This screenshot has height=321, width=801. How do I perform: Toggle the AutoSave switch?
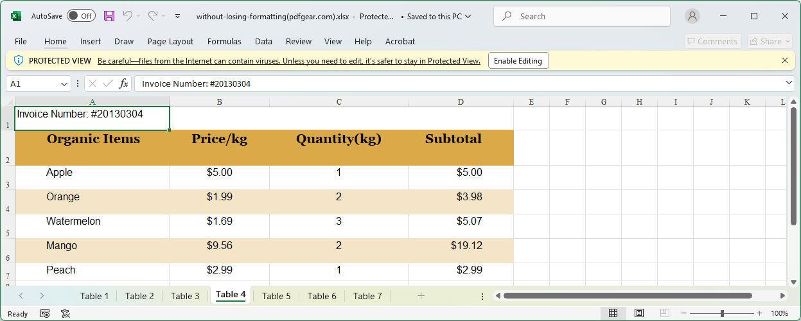click(x=81, y=16)
